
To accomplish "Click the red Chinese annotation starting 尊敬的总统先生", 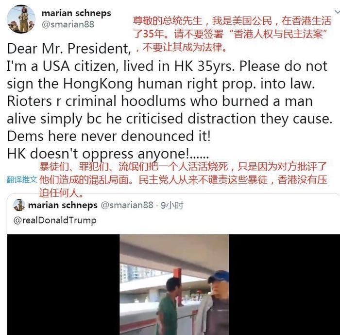I will [232, 34].
